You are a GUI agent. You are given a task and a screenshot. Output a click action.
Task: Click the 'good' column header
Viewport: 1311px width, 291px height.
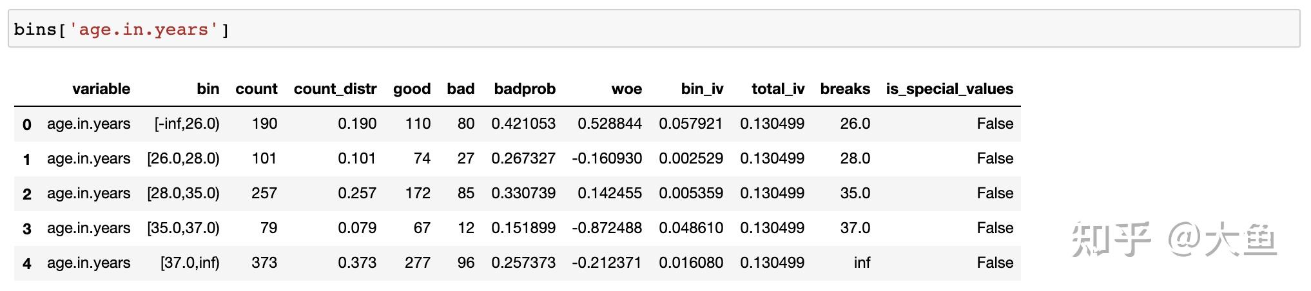click(x=411, y=89)
